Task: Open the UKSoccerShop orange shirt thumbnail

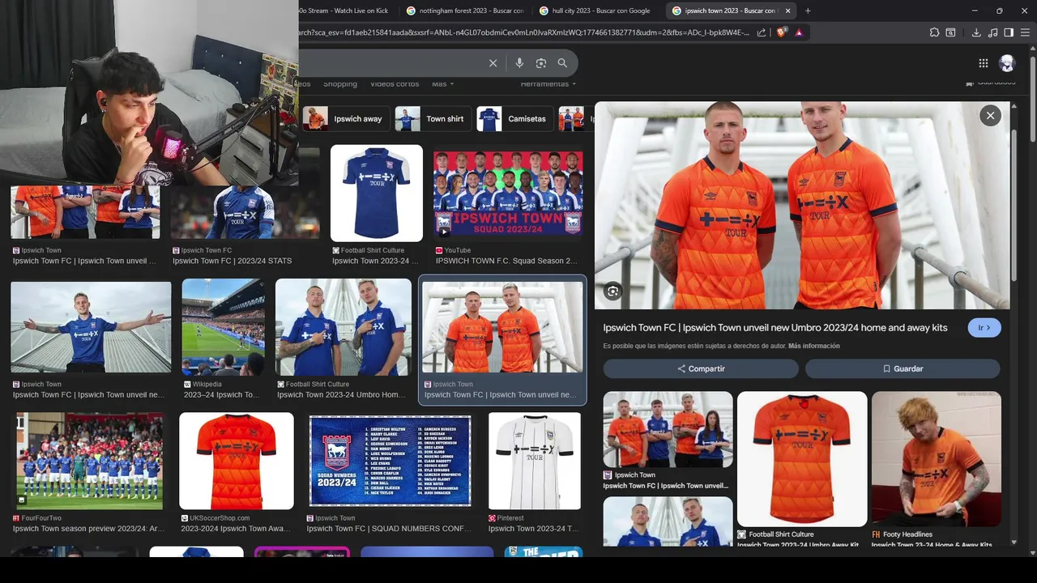Action: [237, 461]
